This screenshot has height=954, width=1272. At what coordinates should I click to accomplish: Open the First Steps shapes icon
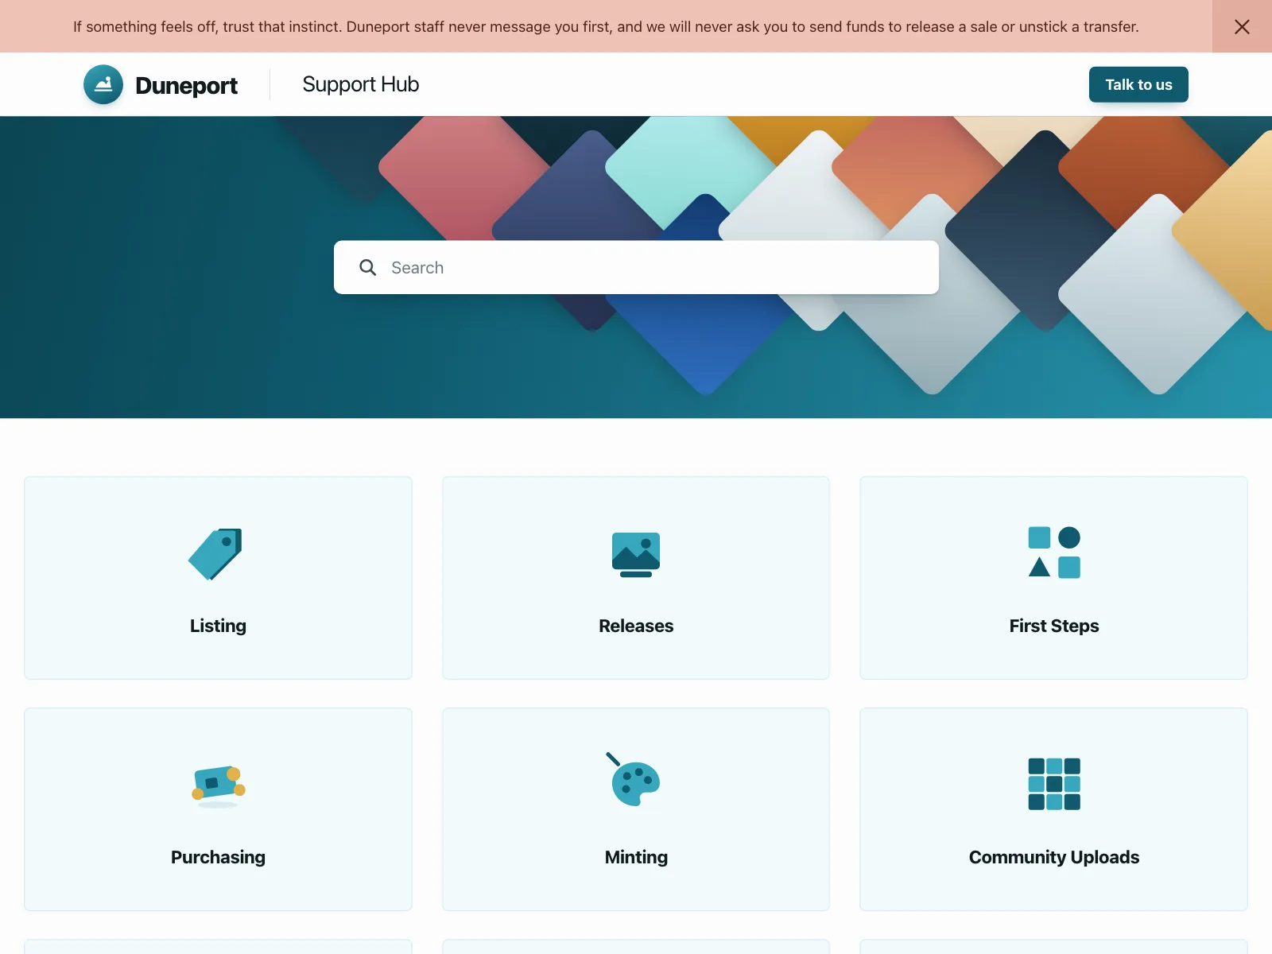[1054, 553]
